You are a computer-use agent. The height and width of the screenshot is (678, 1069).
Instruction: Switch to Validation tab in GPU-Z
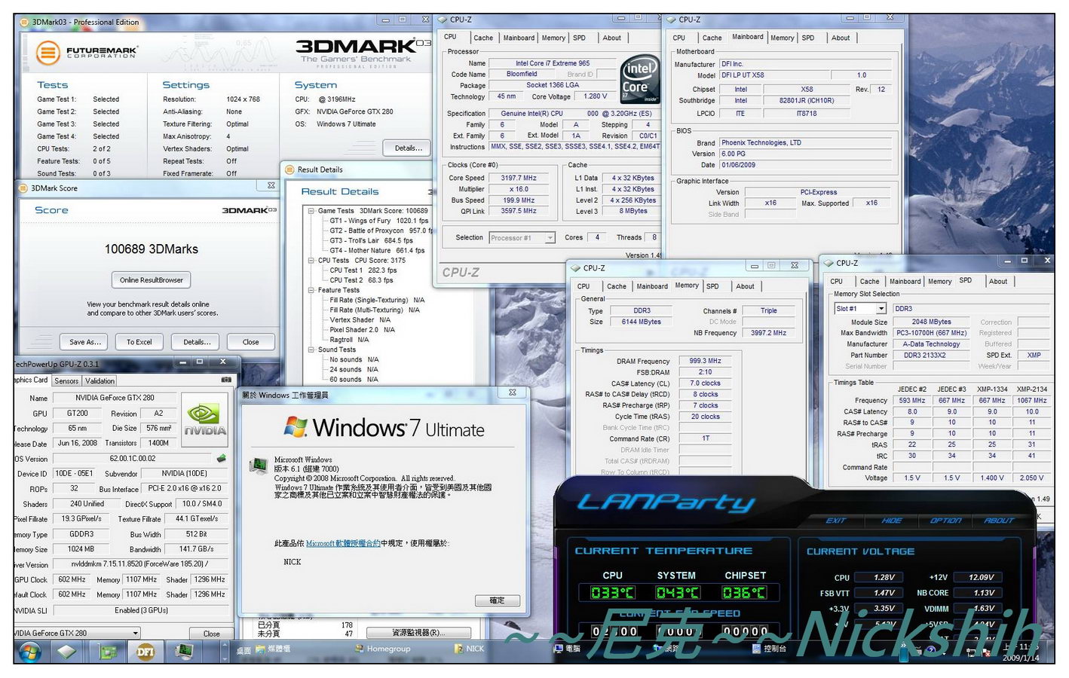coord(100,381)
